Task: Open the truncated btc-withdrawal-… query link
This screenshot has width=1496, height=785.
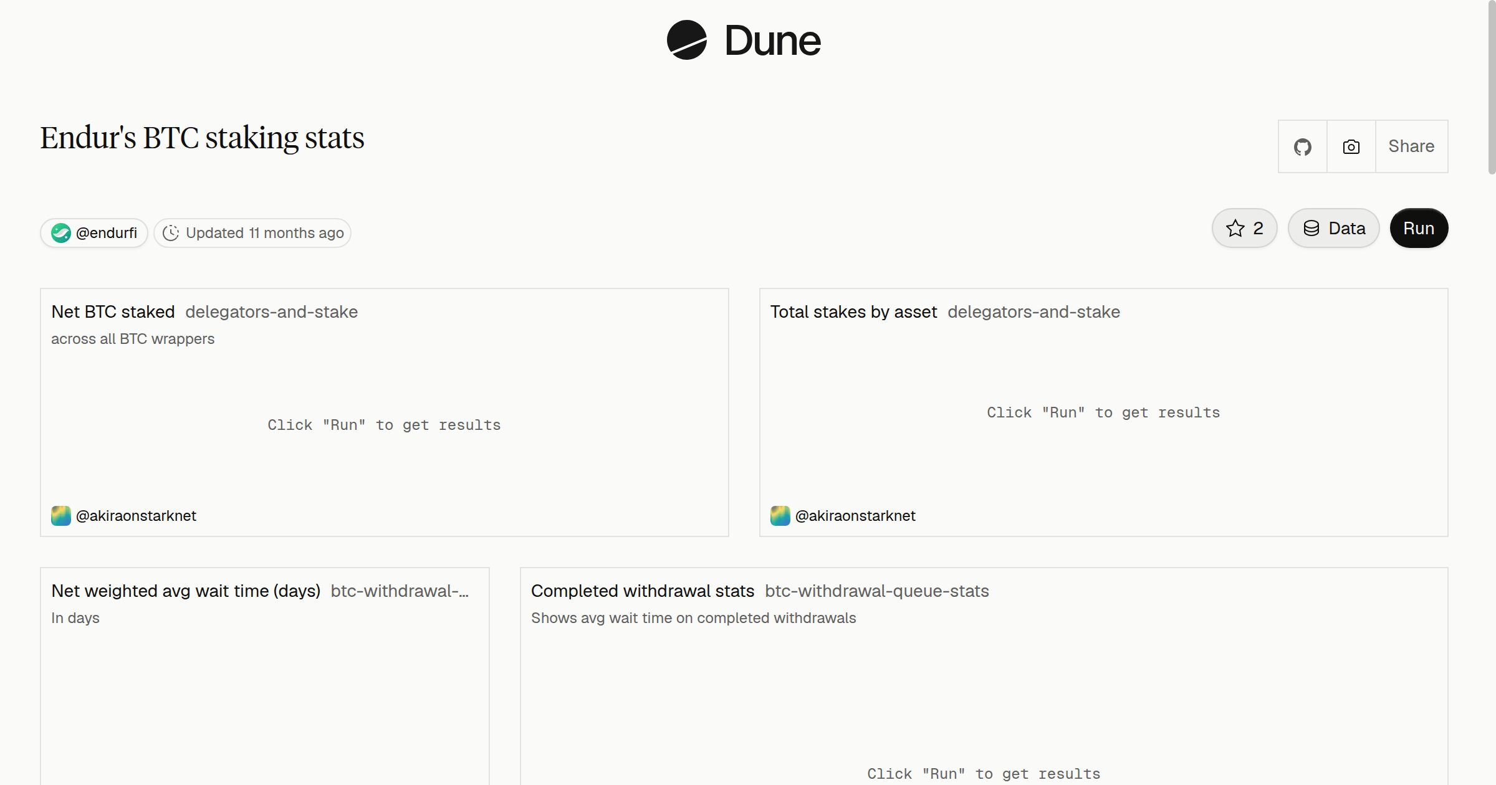Action: click(400, 591)
